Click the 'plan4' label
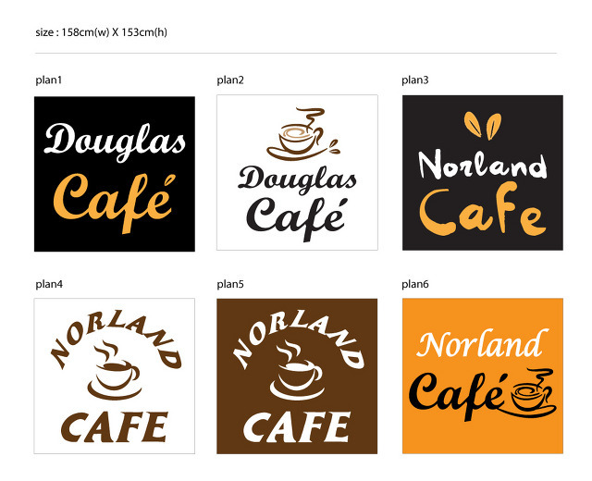 click(x=49, y=284)
